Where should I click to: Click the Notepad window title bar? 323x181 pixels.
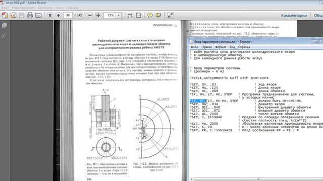[x=255, y=42]
